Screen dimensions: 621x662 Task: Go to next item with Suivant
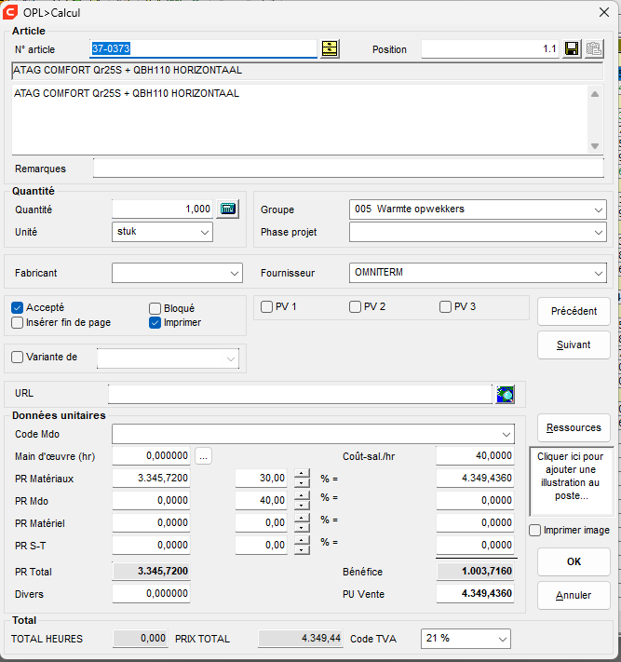574,345
